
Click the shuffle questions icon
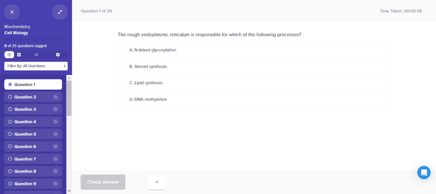36,55
